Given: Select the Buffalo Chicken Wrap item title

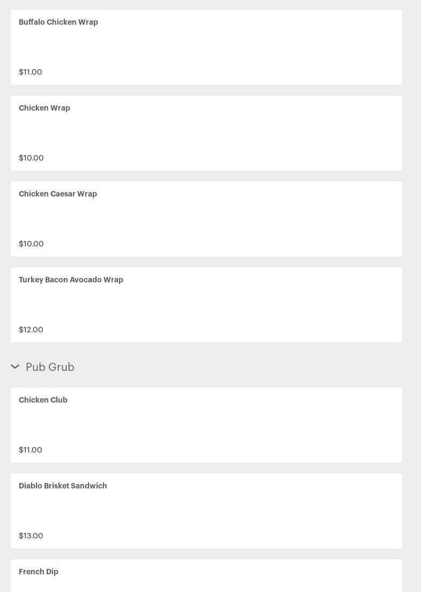Looking at the screenshot, I should click(58, 23).
